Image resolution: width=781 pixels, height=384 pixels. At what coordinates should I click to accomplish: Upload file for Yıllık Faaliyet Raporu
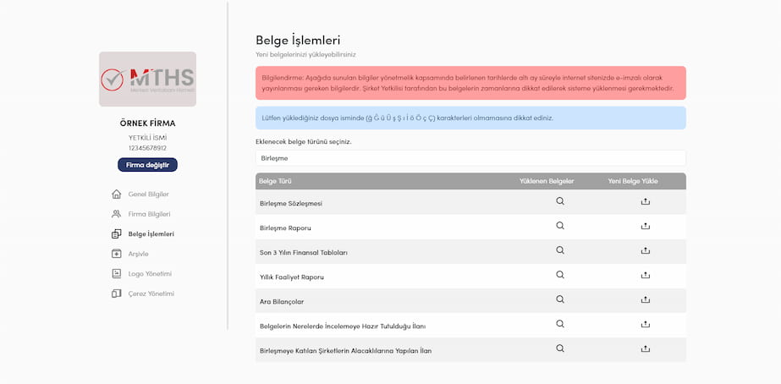click(646, 275)
